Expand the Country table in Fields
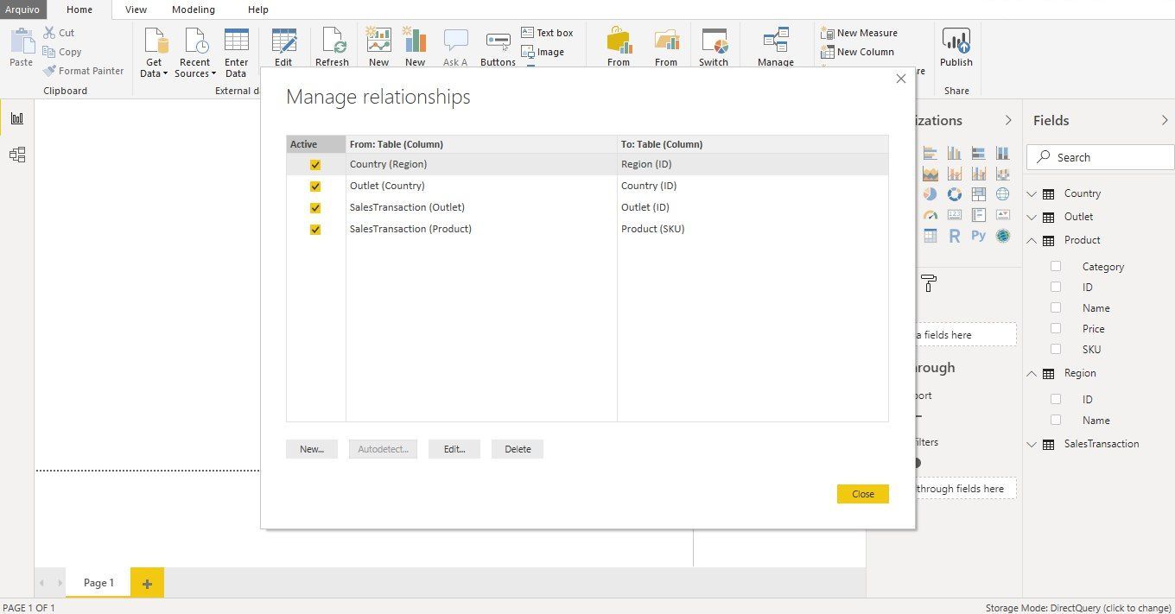Image resolution: width=1175 pixels, height=614 pixels. pyautogui.click(x=1032, y=194)
